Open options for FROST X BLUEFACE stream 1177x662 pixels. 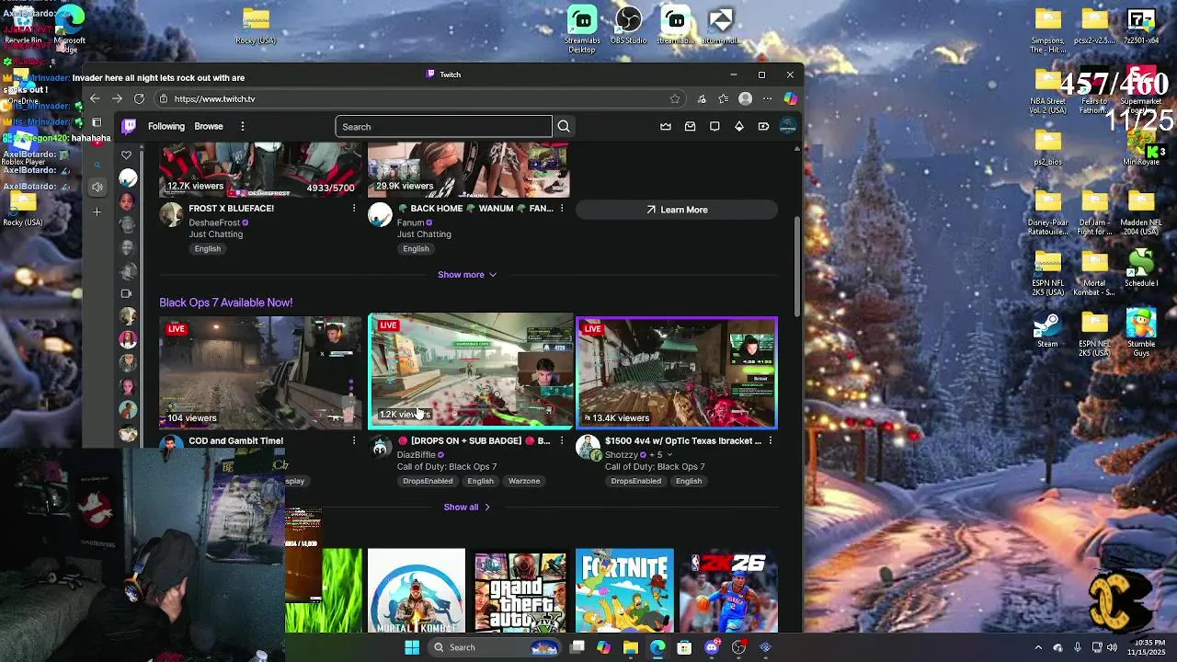[x=354, y=209]
